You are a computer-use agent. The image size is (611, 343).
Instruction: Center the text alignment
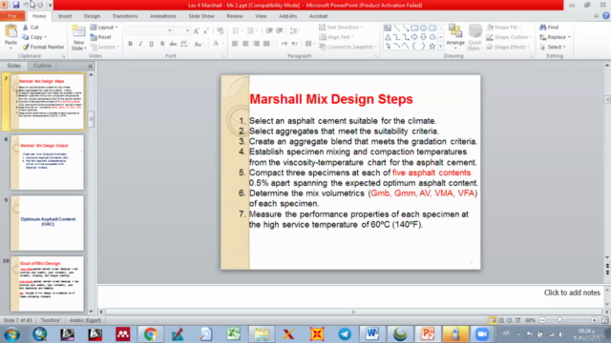point(245,44)
